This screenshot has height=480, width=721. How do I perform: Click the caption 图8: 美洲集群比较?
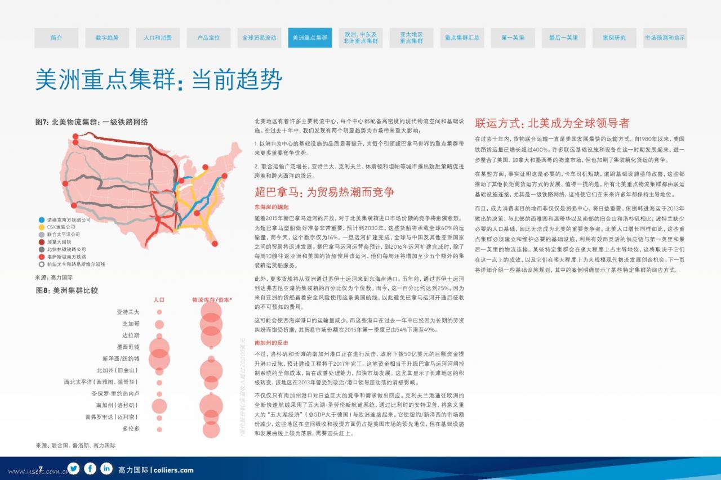coord(66,290)
